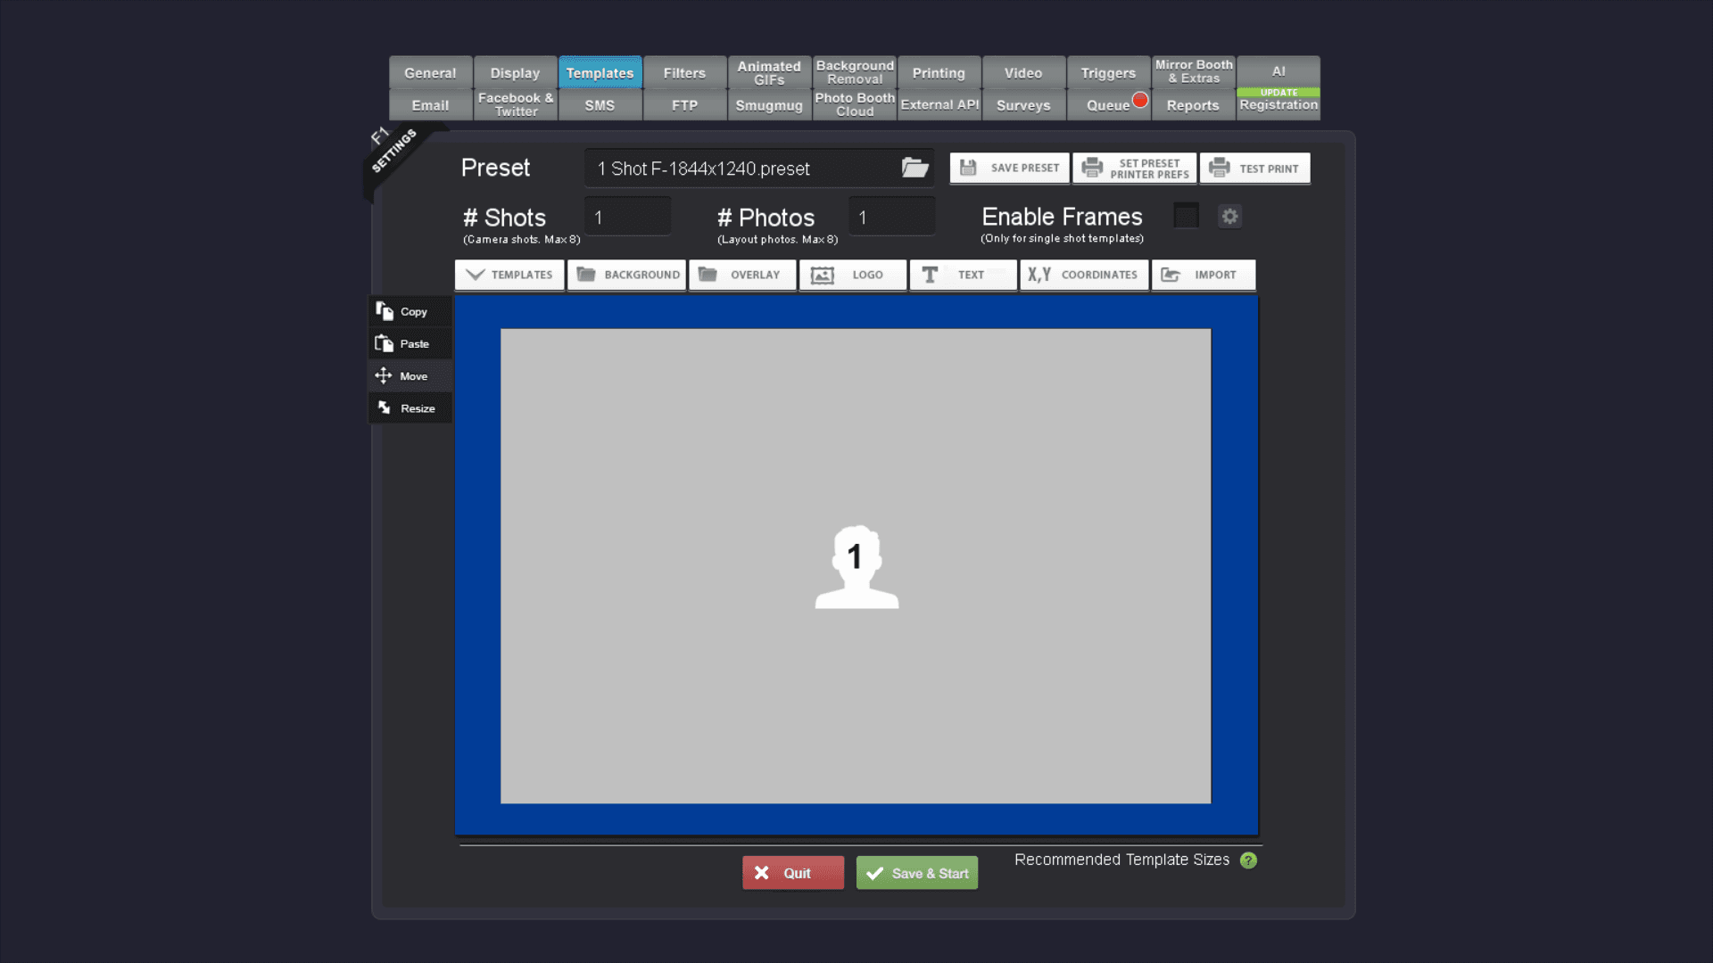Open the AI tab
The image size is (1713, 963).
(1279, 71)
